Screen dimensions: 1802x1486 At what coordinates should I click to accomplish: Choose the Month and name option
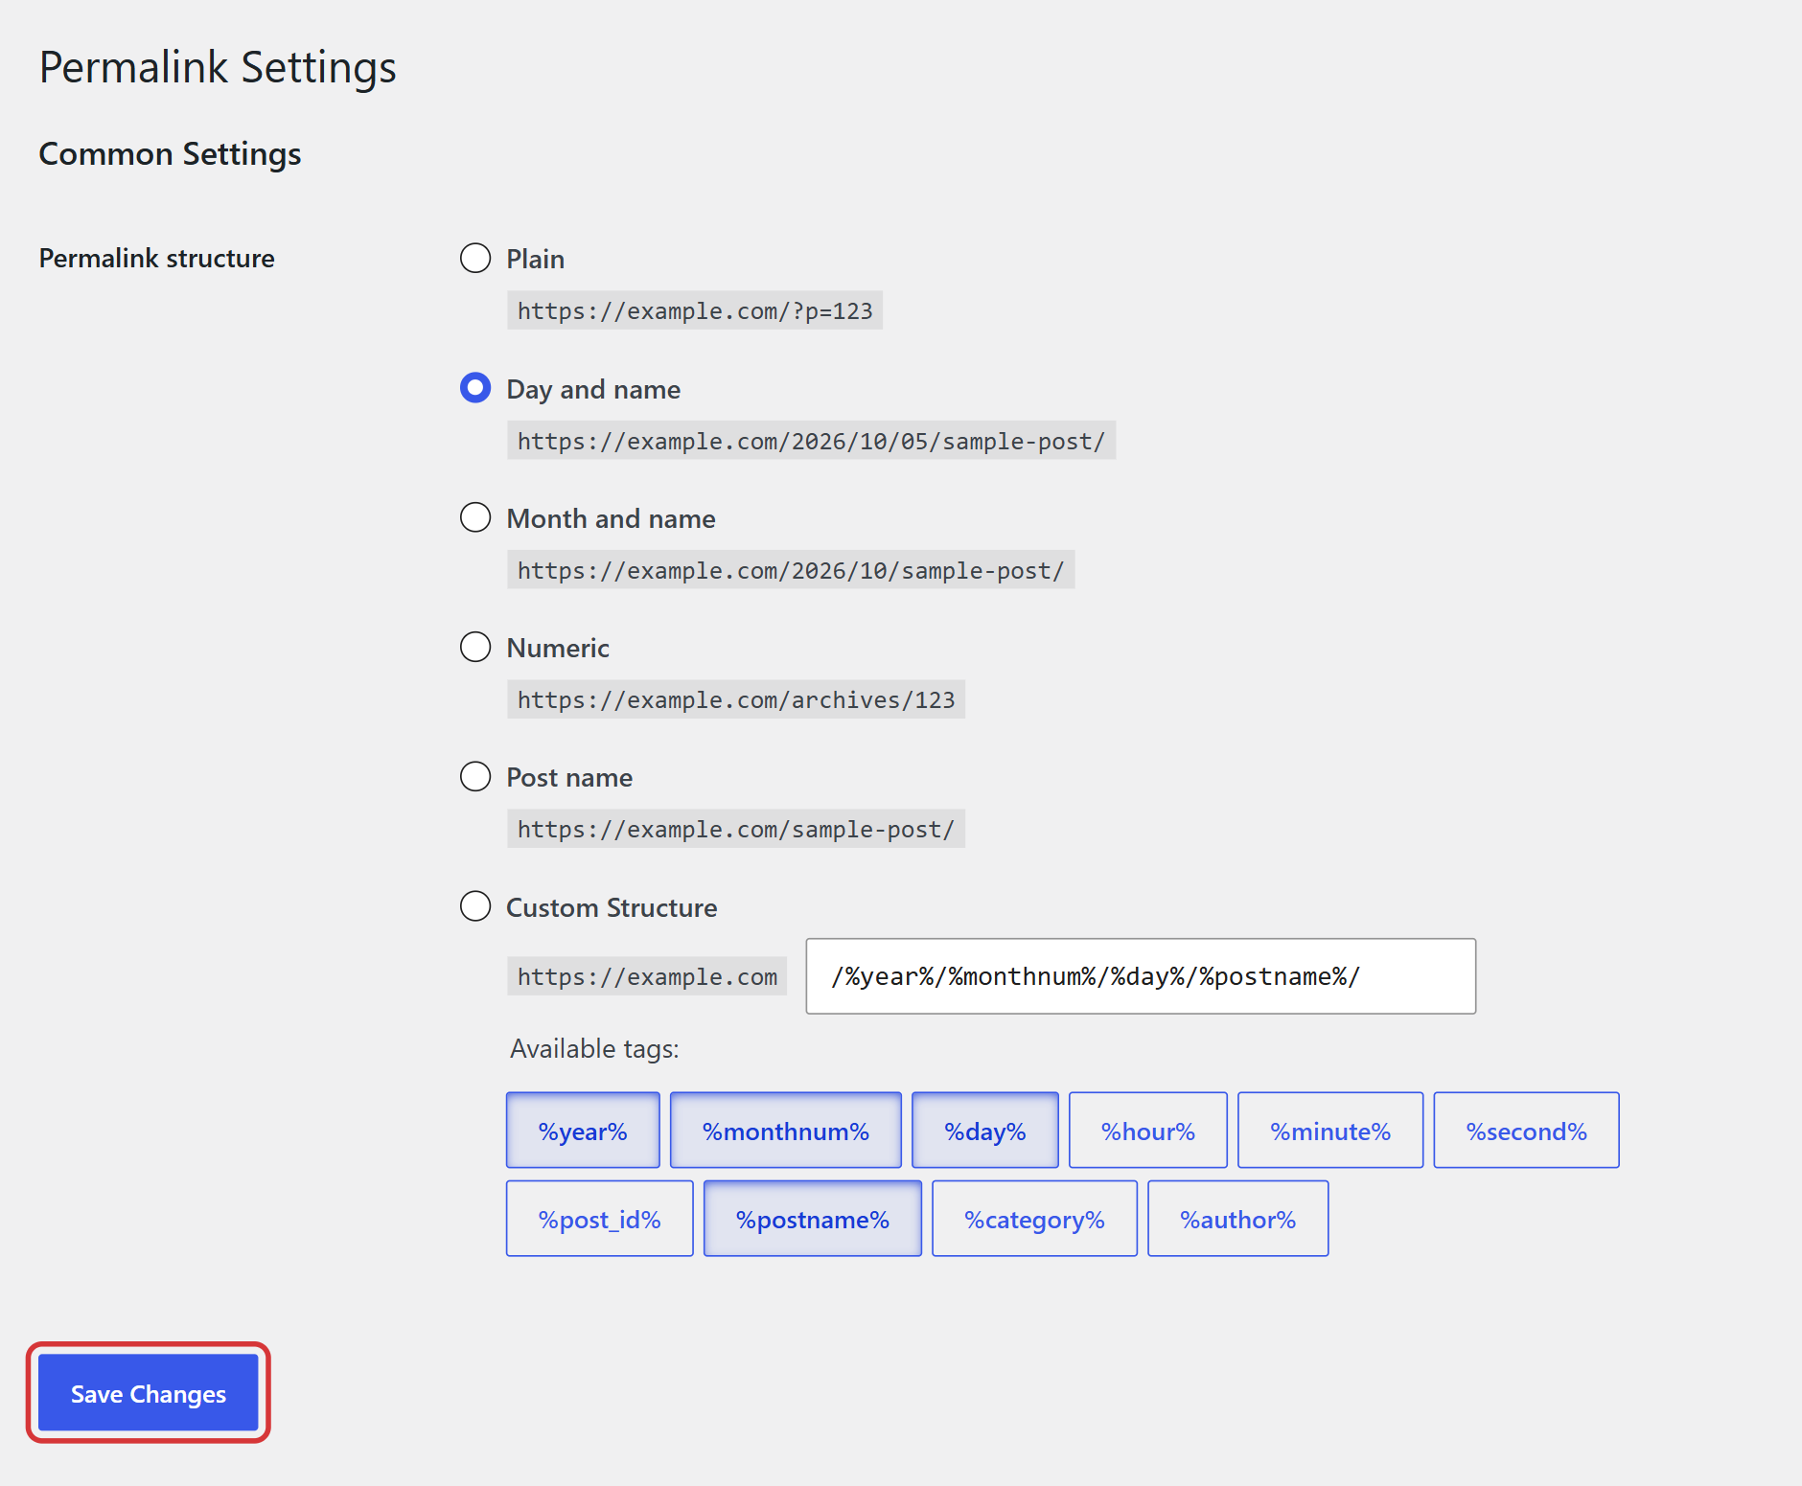point(475,517)
